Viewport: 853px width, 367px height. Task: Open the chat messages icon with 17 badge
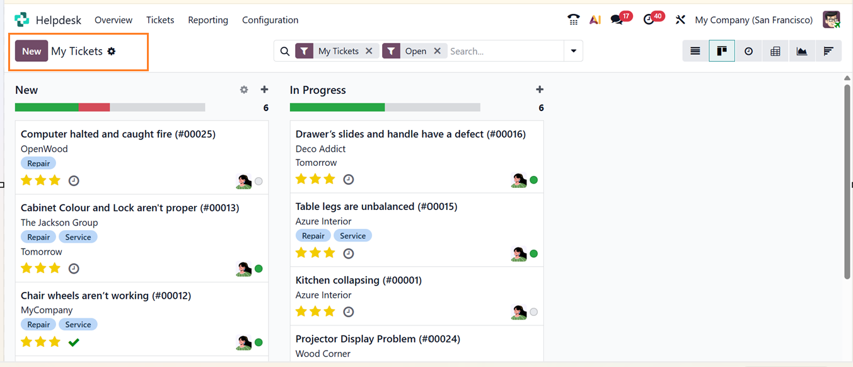617,20
